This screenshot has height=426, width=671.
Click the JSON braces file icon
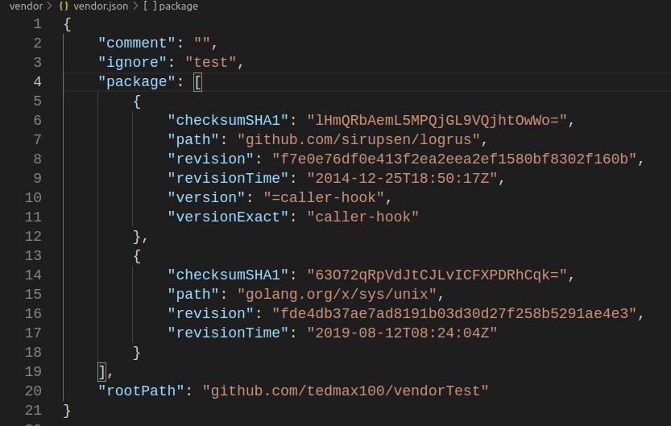pos(64,6)
